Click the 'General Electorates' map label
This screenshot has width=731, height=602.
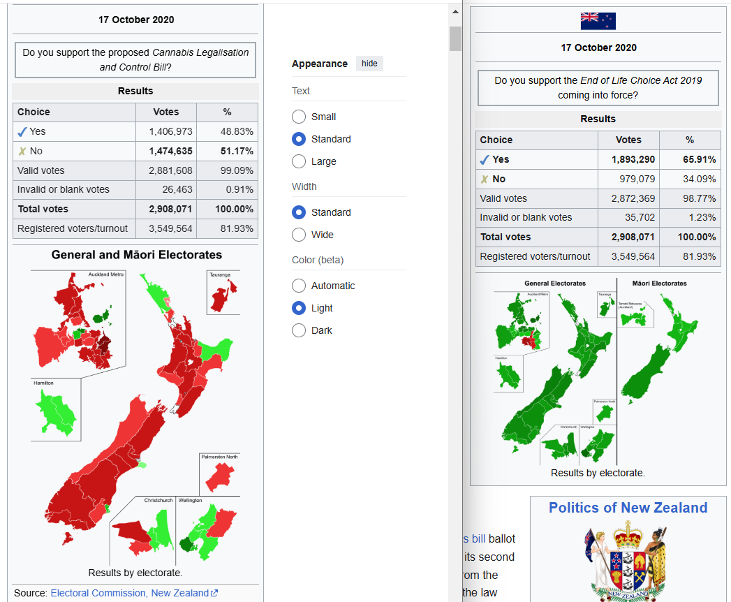coord(555,283)
